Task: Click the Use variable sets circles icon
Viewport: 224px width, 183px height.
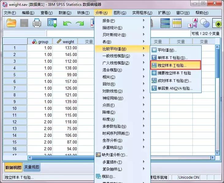Action: tap(205, 23)
